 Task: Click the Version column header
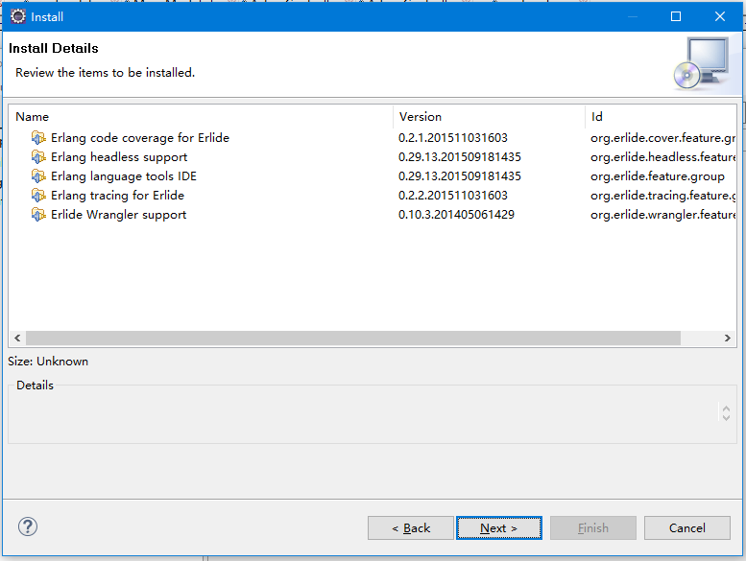pos(489,117)
